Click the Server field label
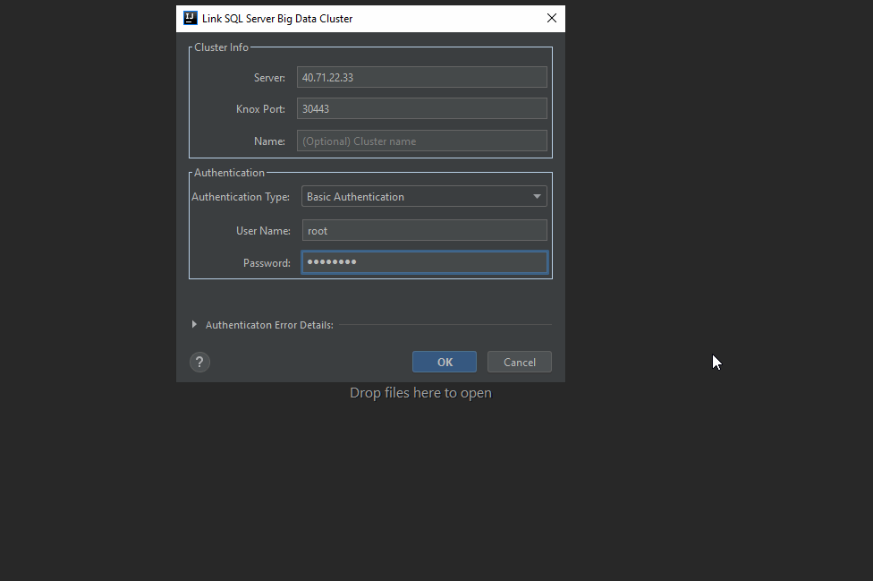Viewport: 873px width, 581px height. (x=269, y=77)
